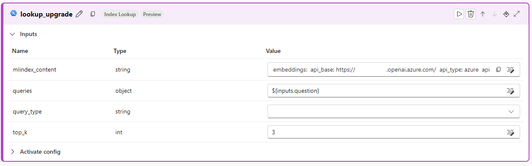Expand node to full view icon
This screenshot has height=166, width=532.
point(517,14)
